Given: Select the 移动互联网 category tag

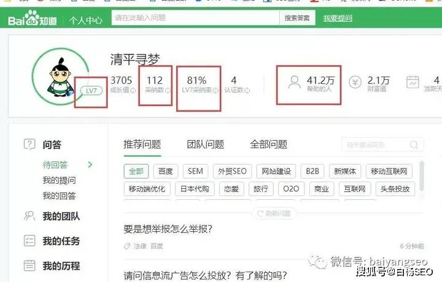Looking at the screenshot, I should pos(389,171).
